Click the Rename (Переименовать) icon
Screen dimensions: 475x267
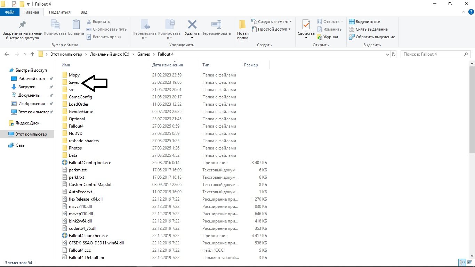click(x=216, y=25)
